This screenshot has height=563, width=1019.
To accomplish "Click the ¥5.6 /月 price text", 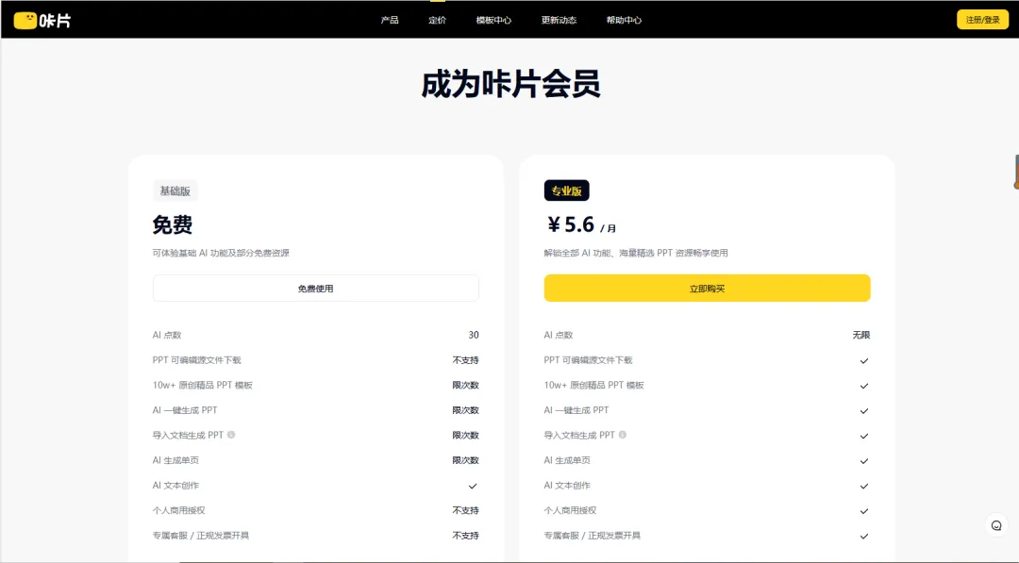I will coord(582,224).
